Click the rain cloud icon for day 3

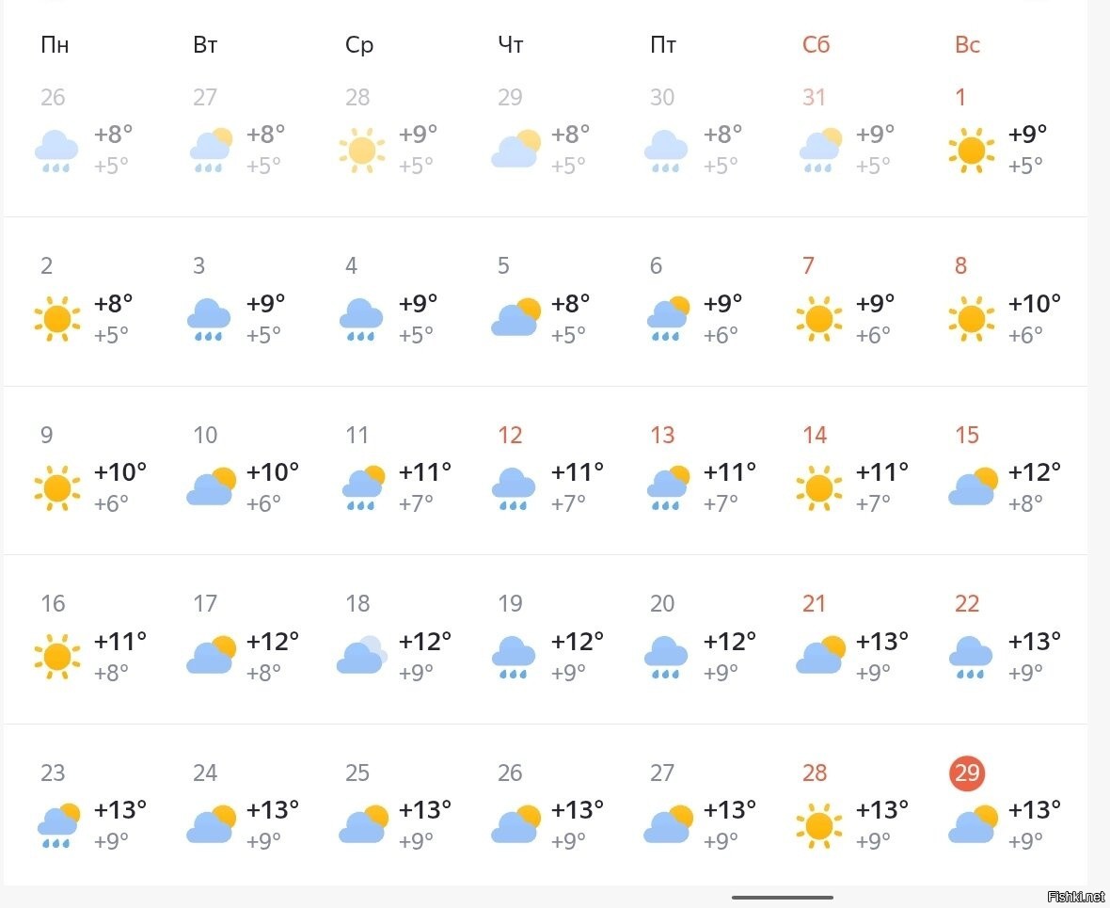pyautogui.click(x=209, y=319)
